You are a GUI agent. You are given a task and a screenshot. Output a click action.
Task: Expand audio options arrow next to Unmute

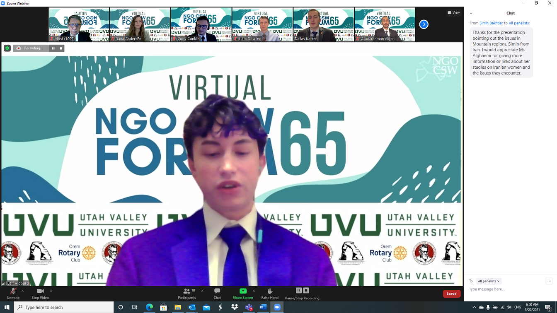pyautogui.click(x=22, y=291)
